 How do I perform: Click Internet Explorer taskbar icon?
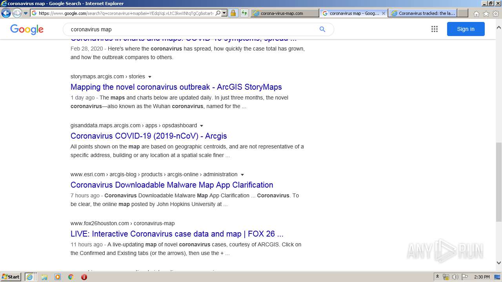click(x=30, y=277)
